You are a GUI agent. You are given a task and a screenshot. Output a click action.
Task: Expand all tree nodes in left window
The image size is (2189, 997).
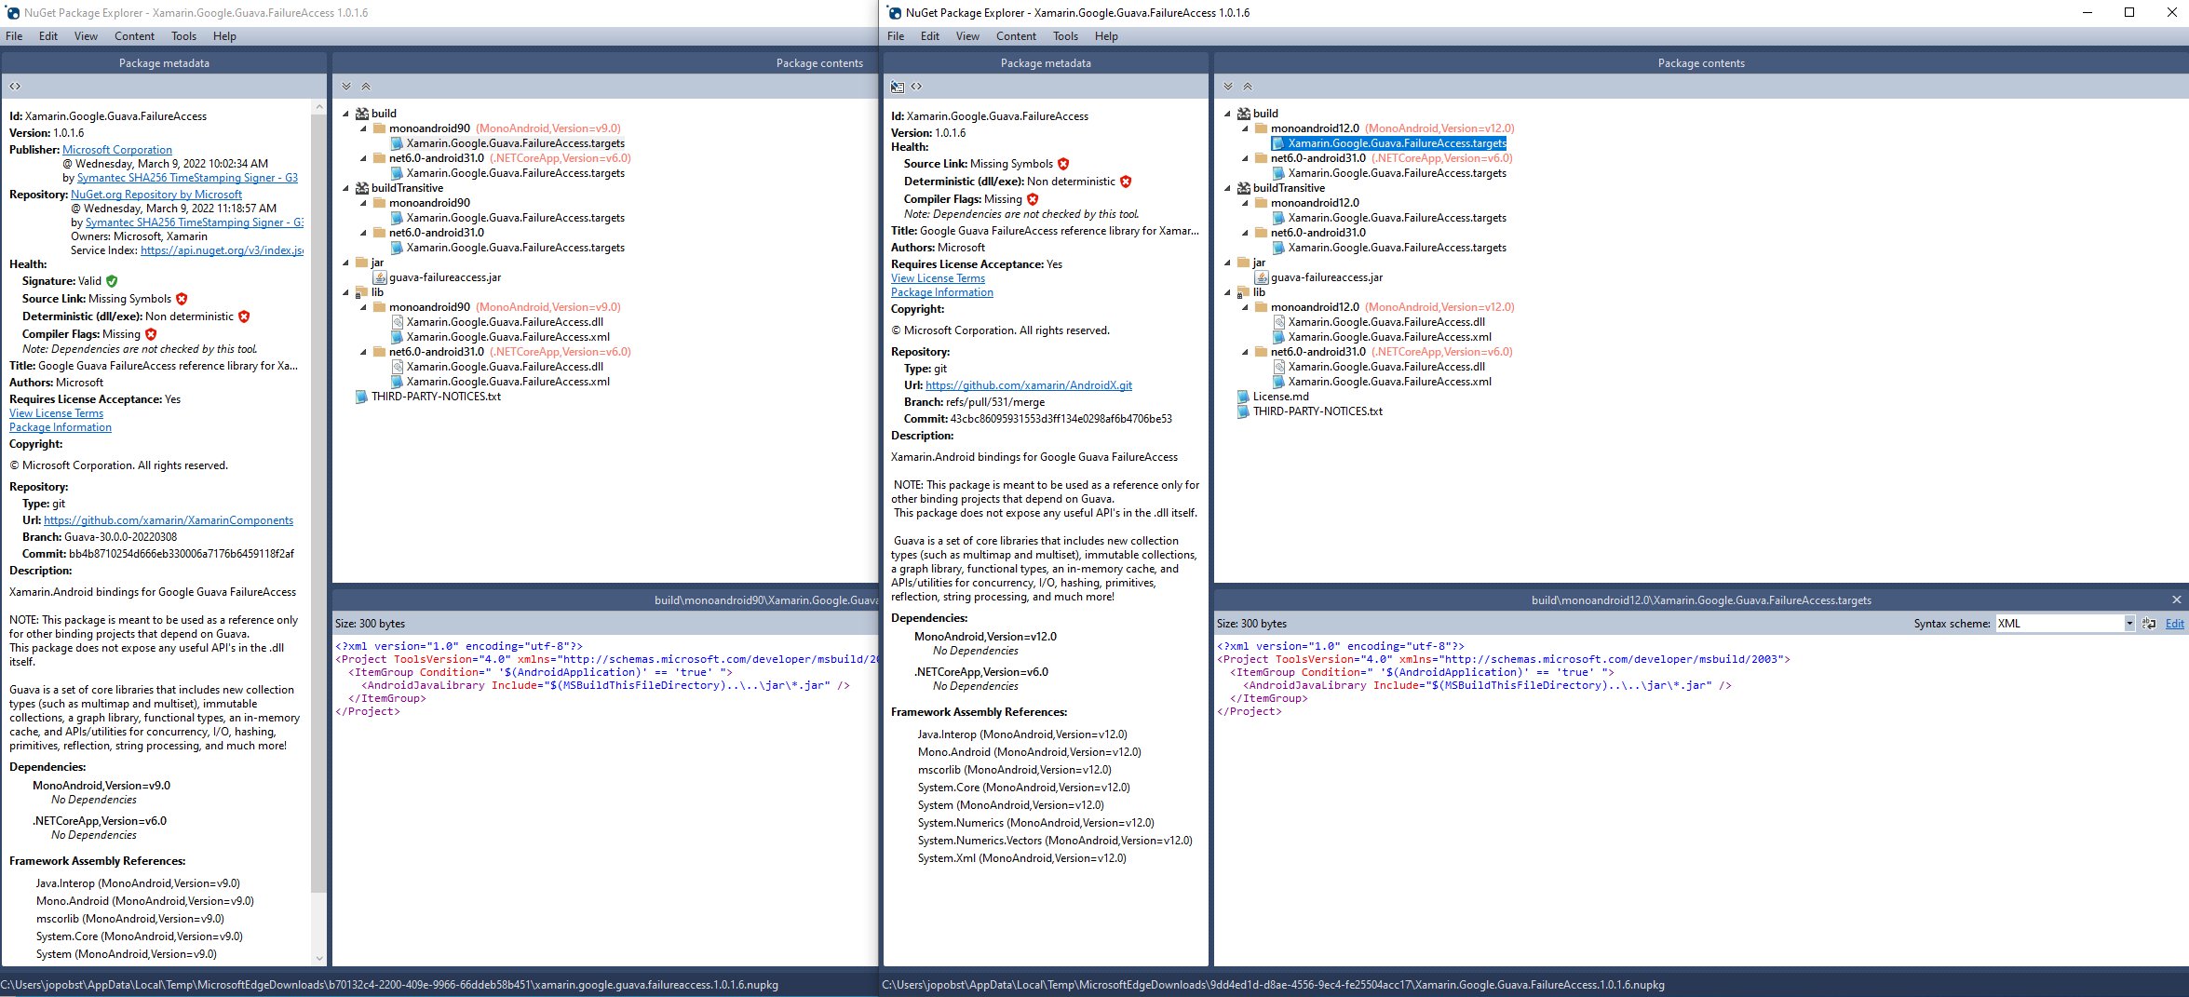coord(346,87)
